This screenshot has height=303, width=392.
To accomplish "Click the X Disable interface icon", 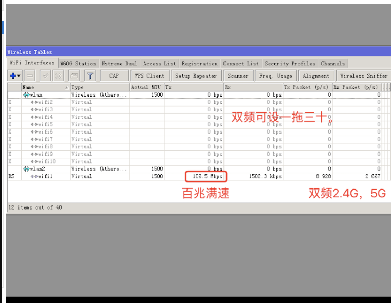I will pos(58,76).
